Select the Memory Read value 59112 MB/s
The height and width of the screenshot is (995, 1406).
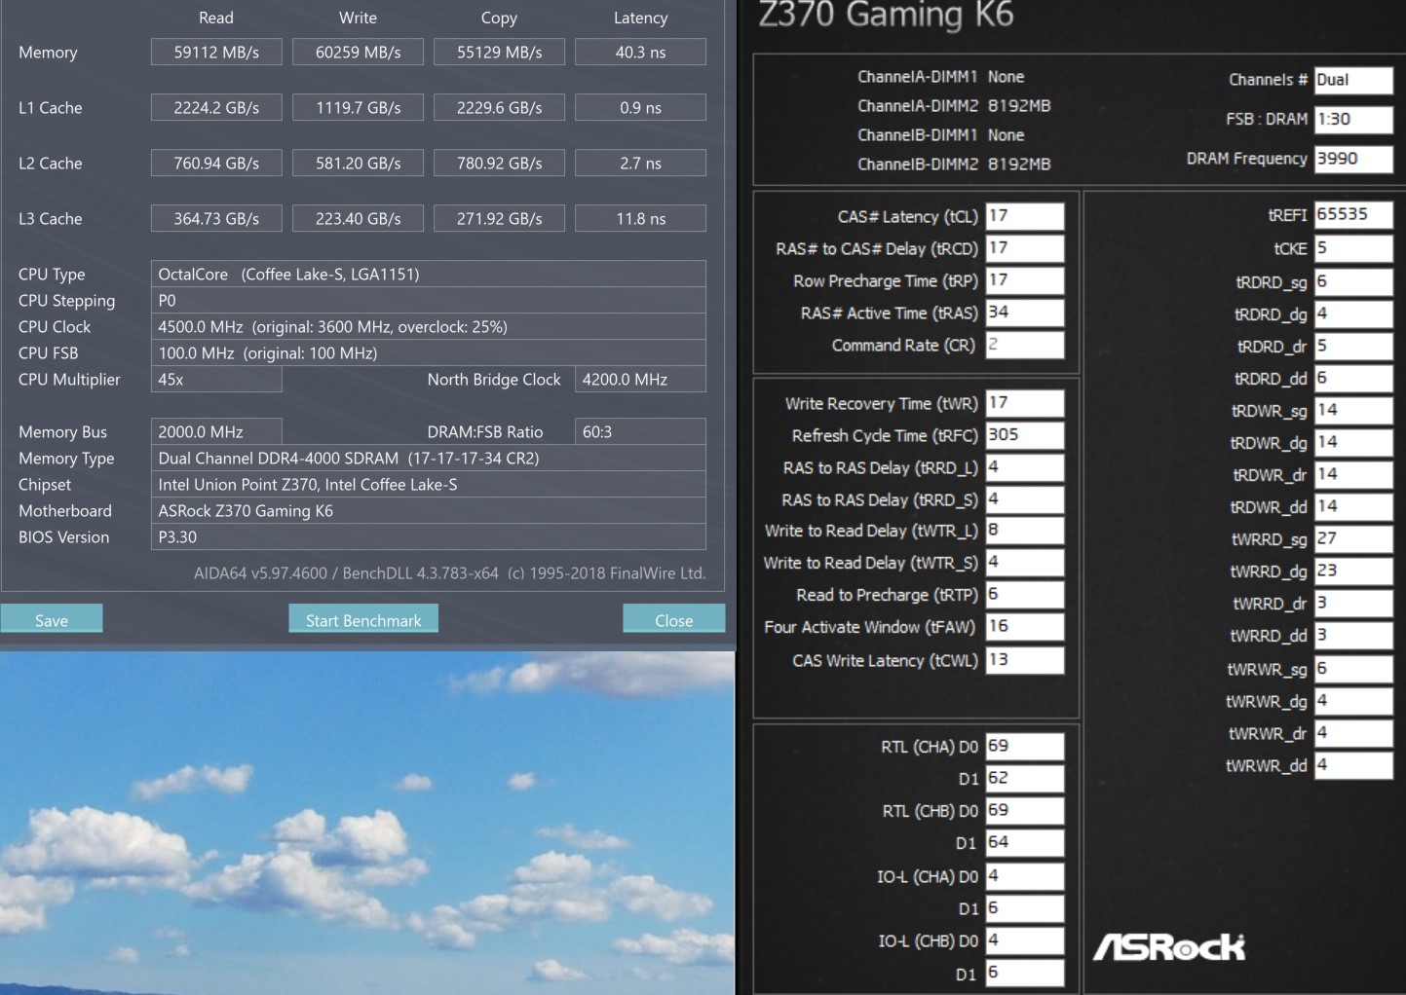[216, 52]
